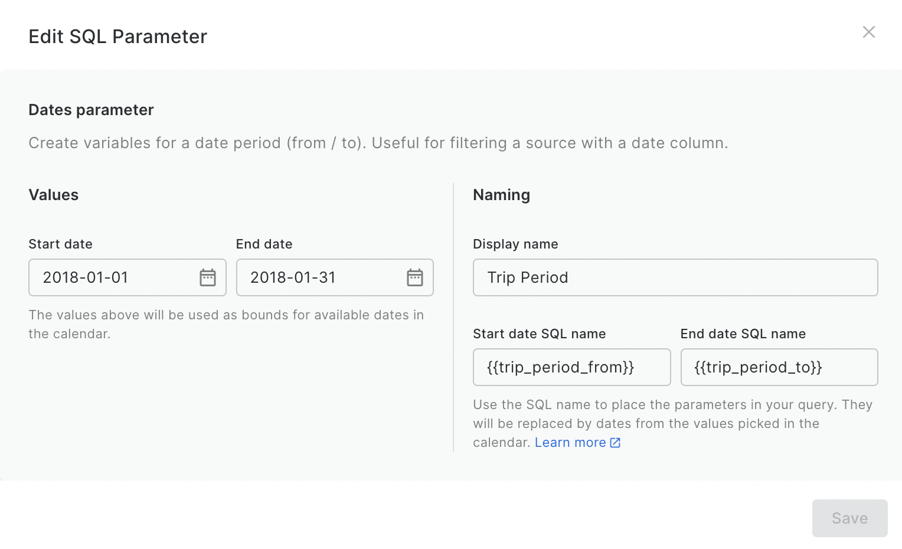
Task: Open the calendar picker for End date
Action: click(415, 277)
